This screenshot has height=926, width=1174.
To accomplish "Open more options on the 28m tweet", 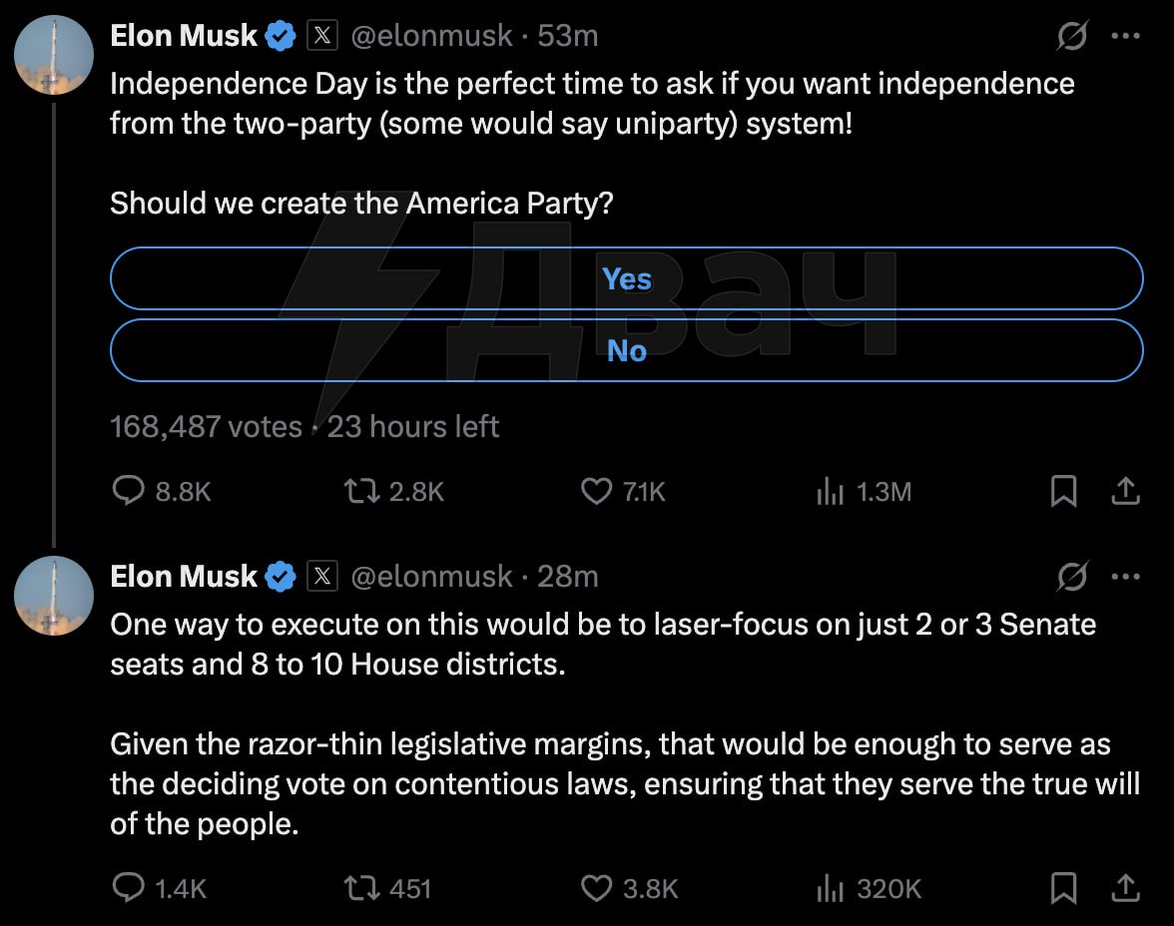I will 1126,577.
